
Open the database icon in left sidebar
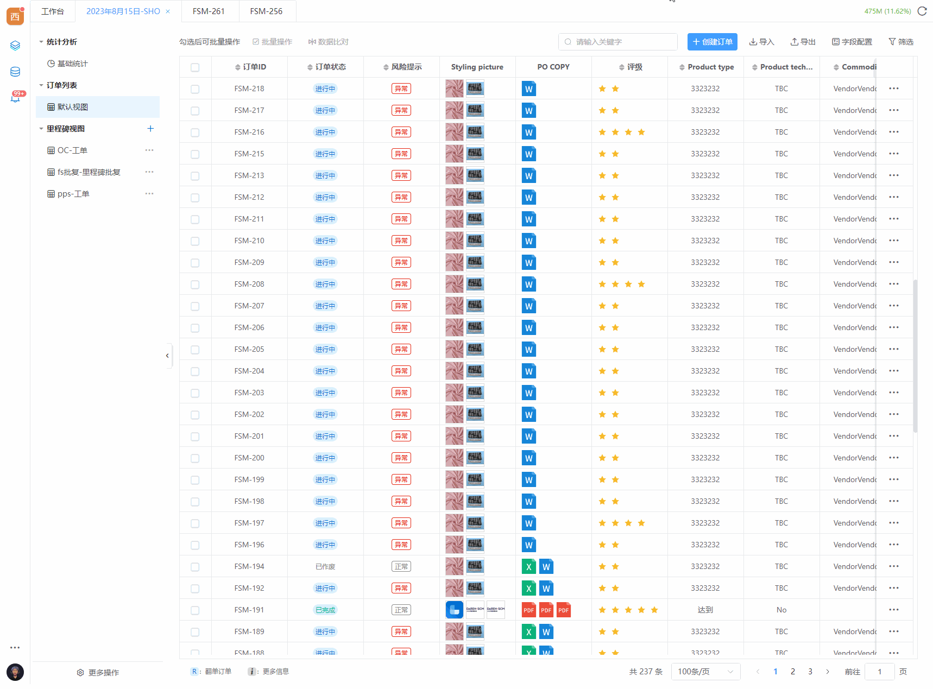15,72
